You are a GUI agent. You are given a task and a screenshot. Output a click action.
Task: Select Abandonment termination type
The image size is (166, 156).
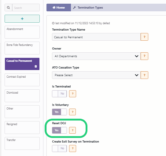[x=22, y=32]
